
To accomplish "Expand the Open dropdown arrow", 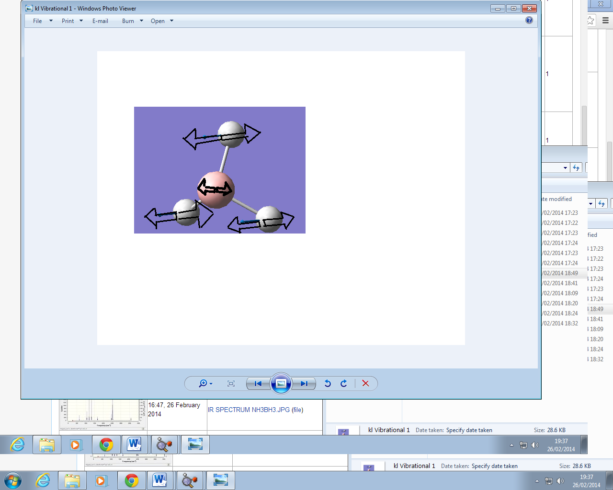I will [x=171, y=21].
